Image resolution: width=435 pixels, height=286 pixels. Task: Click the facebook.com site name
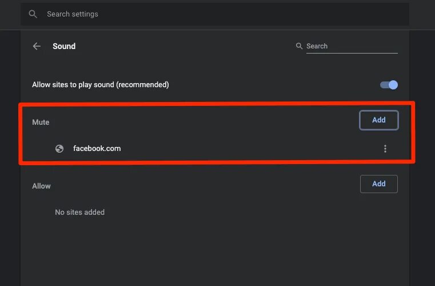[x=97, y=149]
